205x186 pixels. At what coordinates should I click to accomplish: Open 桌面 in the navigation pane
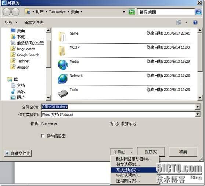(21, 31)
